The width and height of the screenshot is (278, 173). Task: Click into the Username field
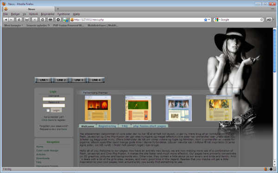[x=54, y=99]
